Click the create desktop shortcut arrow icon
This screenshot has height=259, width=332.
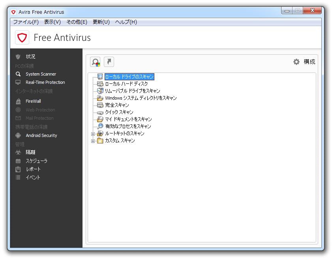[109, 62]
